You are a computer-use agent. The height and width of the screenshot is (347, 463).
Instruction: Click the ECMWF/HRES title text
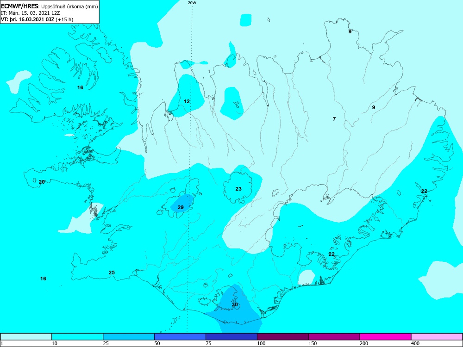pos(19,6)
